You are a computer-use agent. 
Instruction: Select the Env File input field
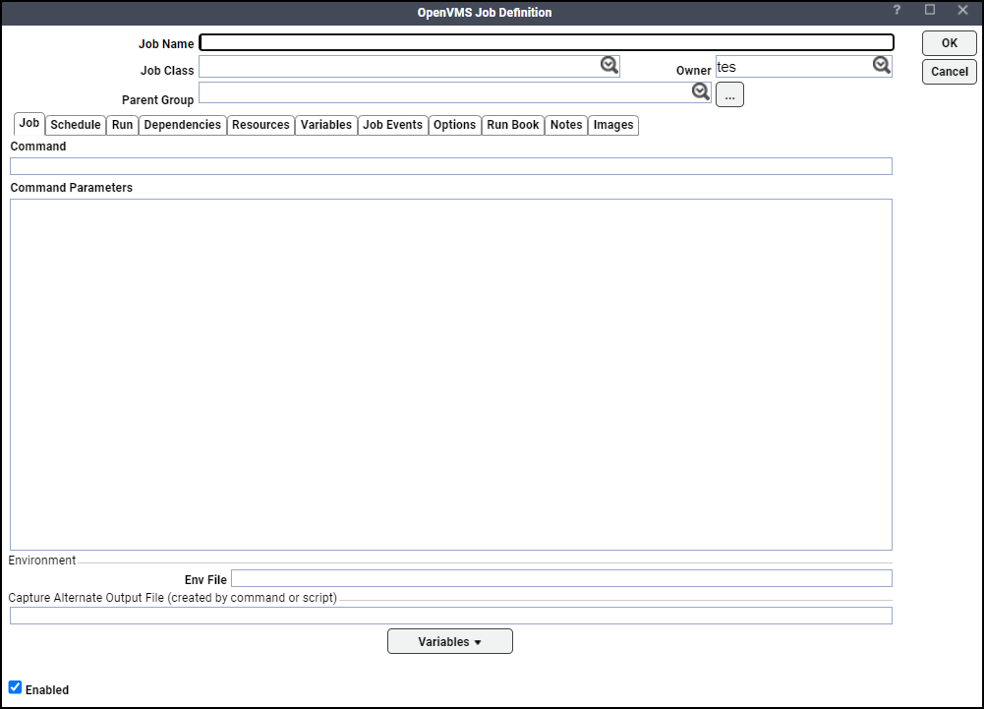pyautogui.click(x=560, y=578)
